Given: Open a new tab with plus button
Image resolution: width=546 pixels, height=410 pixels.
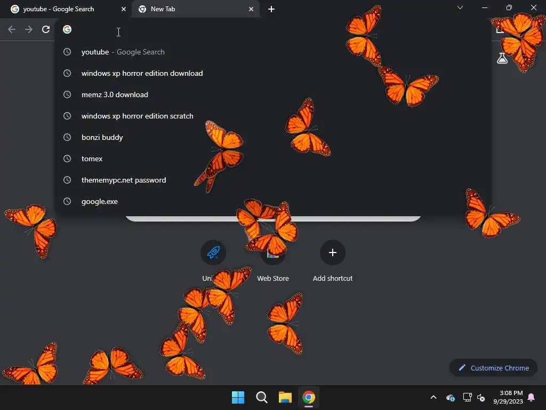Looking at the screenshot, I should [x=271, y=9].
